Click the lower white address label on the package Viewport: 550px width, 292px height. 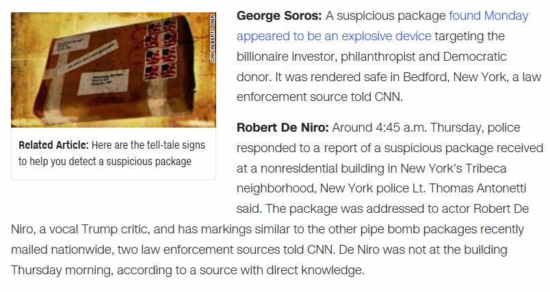pyautogui.click(x=103, y=82)
